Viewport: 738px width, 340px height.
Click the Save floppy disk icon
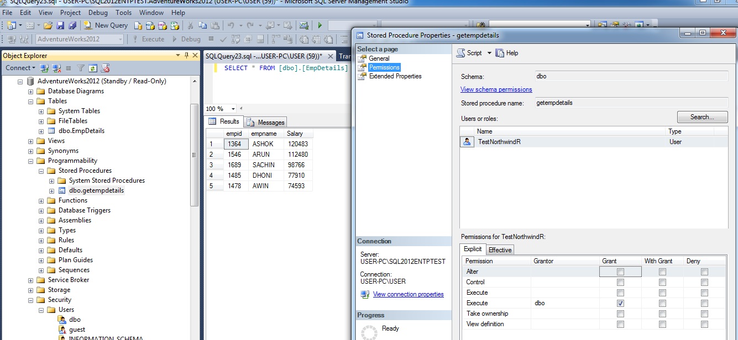click(x=60, y=25)
